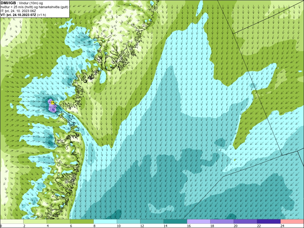304x228 pixels.
Task: Pick the 4–6 m/s green legend swatch
Action: coord(58,221)
